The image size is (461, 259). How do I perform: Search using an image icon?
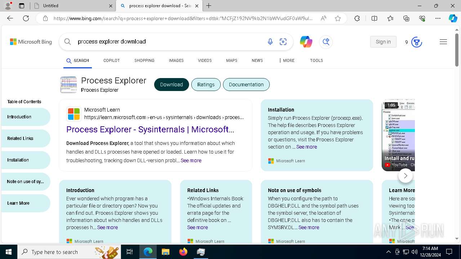point(283,42)
